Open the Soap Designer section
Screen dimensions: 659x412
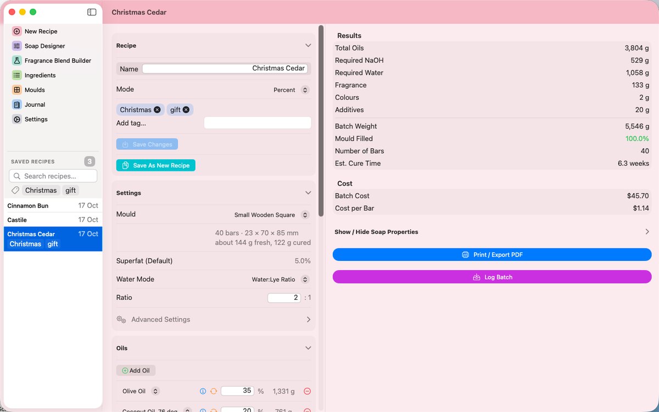pyautogui.click(x=38, y=46)
